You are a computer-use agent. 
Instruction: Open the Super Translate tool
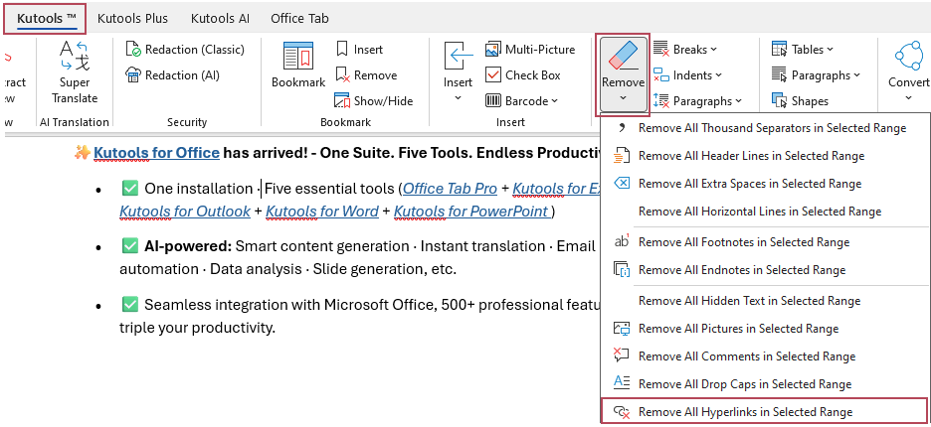[x=75, y=72]
